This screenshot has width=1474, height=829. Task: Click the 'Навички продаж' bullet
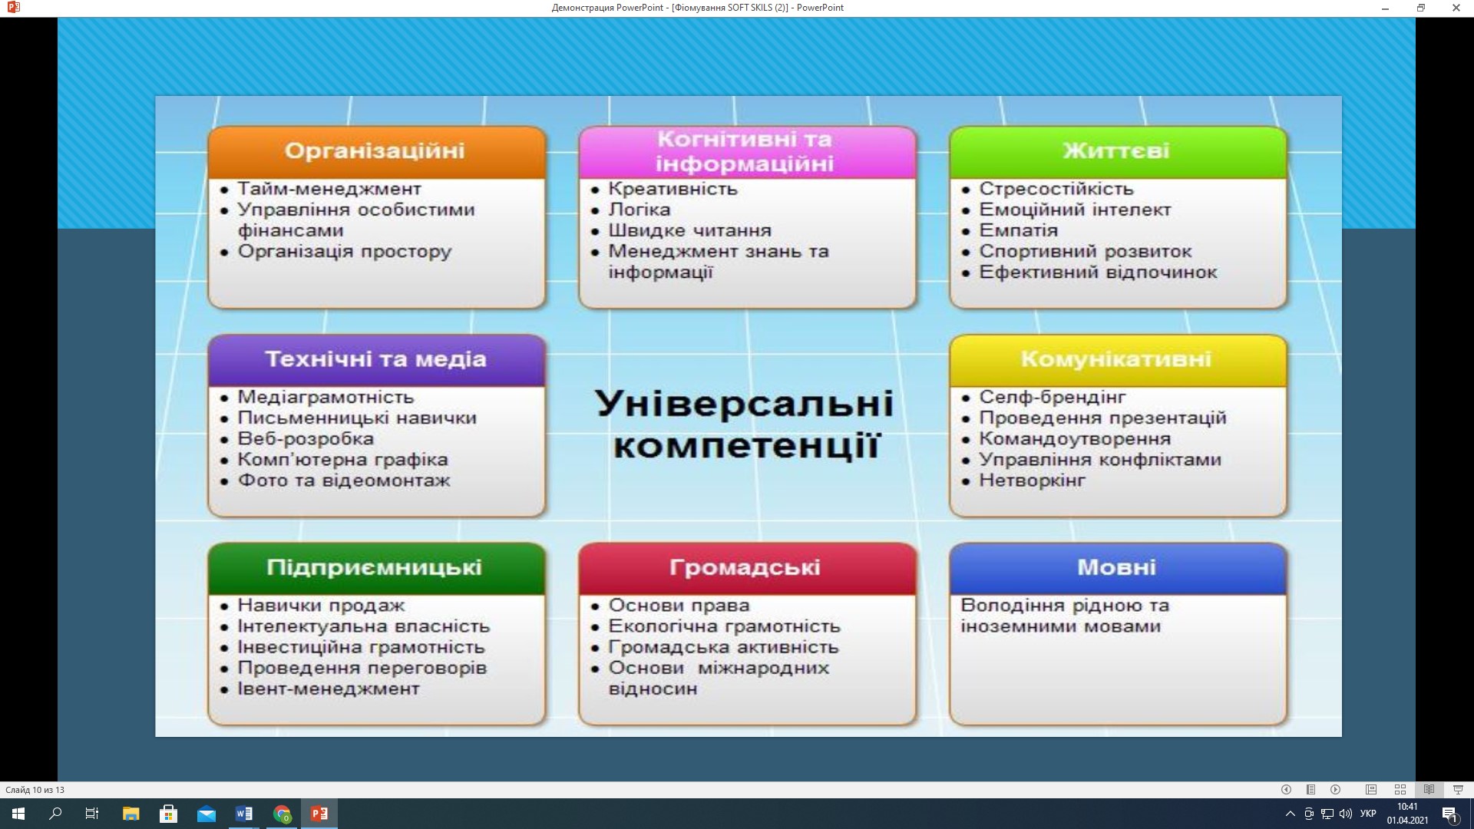pos(321,606)
